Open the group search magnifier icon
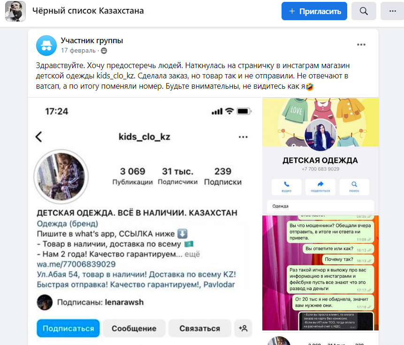404x345 pixels. (x=364, y=11)
